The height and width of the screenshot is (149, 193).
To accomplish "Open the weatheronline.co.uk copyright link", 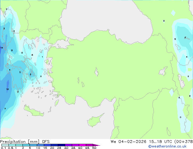I will (x=167, y=146).
